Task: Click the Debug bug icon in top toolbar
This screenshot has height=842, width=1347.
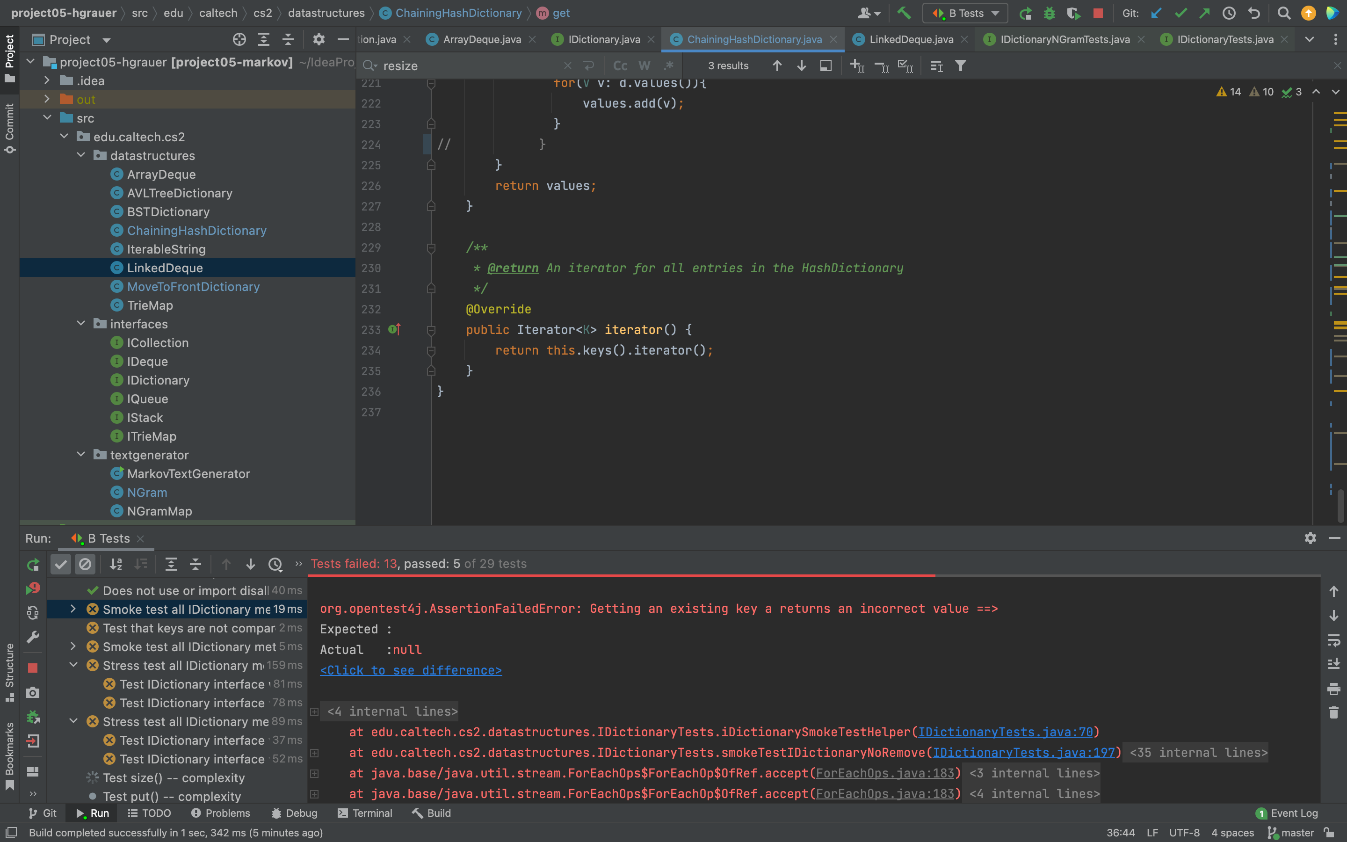Action: pyautogui.click(x=1049, y=13)
